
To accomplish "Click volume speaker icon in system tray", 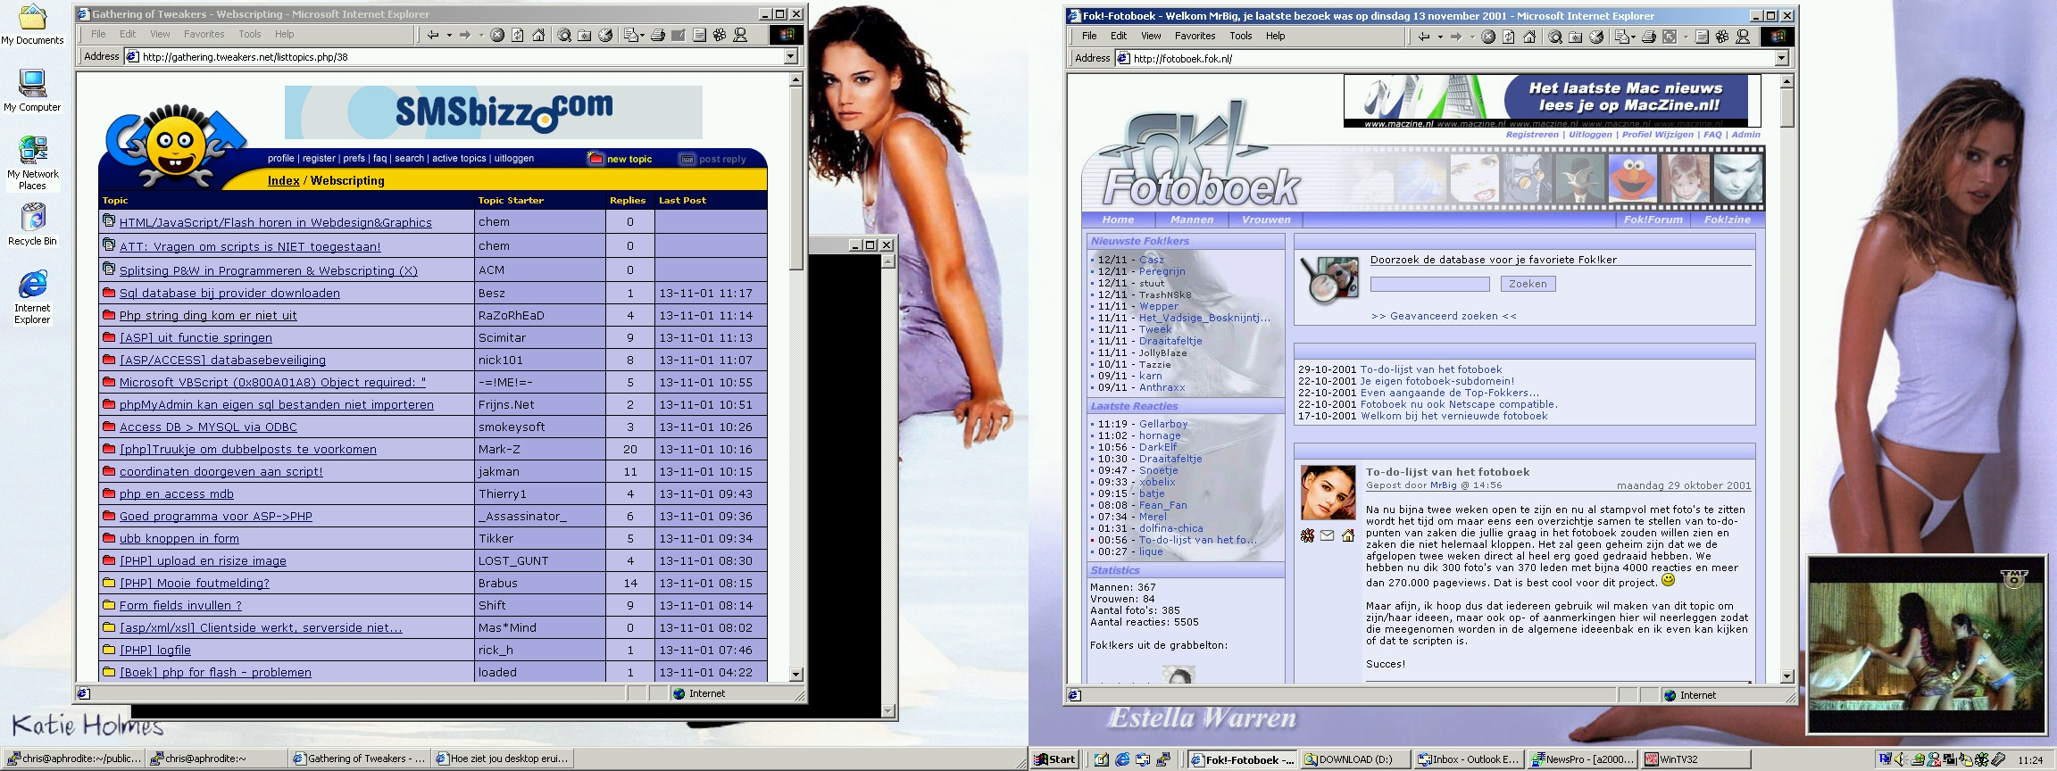I will [1901, 759].
